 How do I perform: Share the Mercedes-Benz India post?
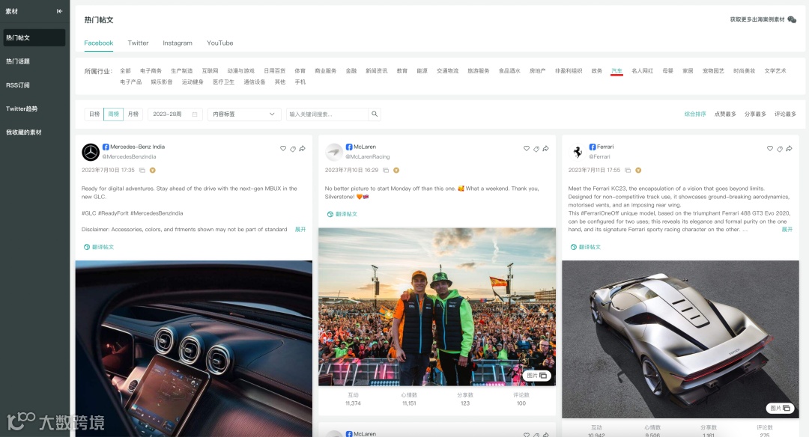click(303, 148)
